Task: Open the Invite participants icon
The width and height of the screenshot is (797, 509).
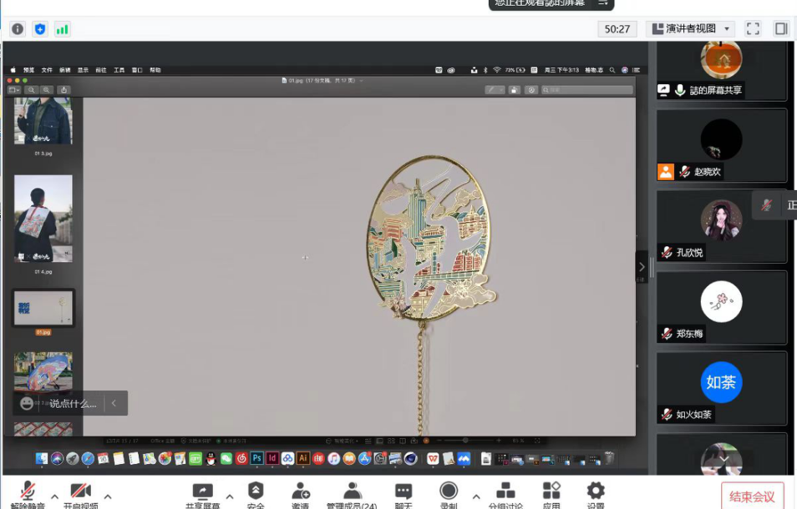Action: [x=301, y=491]
